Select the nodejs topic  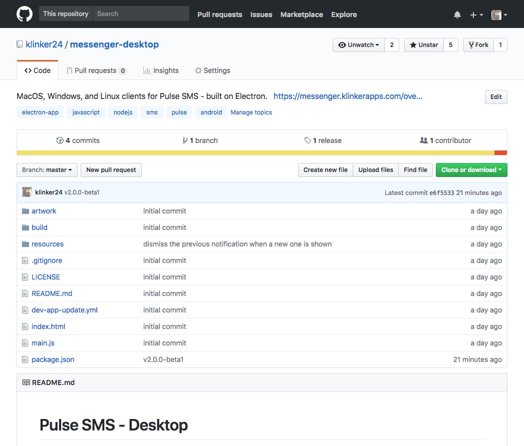point(123,112)
